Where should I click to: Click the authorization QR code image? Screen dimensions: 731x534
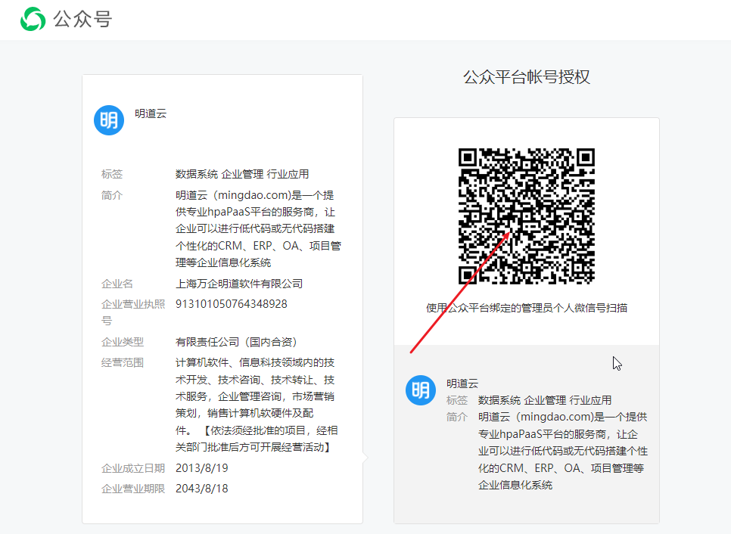(527, 216)
